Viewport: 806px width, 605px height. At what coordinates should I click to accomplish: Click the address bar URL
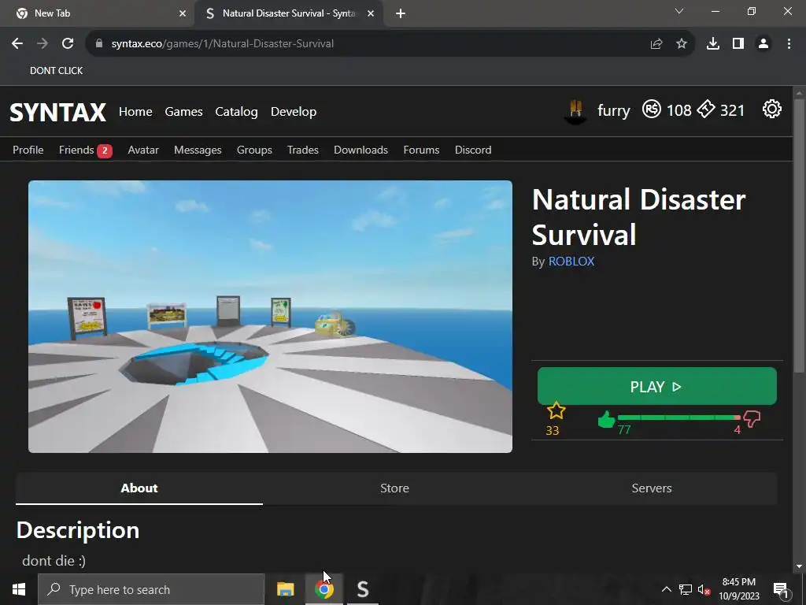(223, 44)
